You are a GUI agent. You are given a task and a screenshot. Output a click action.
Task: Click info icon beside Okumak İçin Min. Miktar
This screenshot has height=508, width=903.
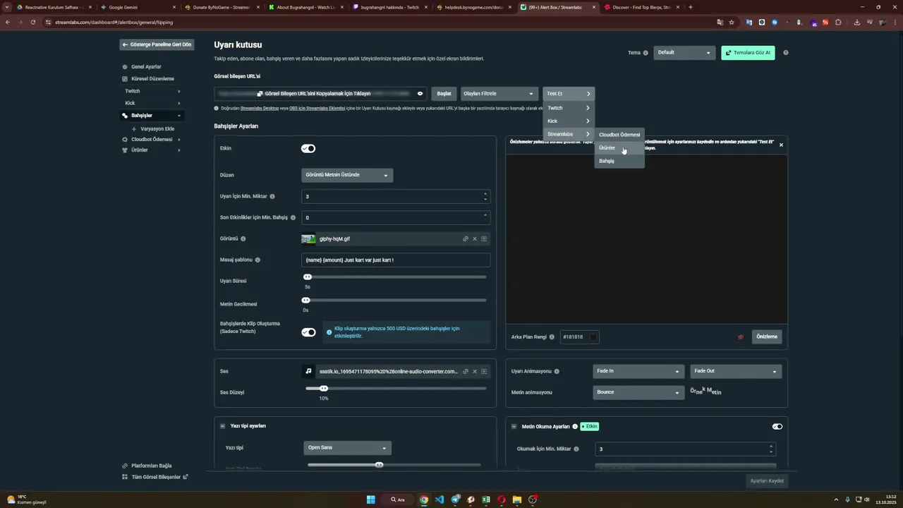pyautogui.click(x=576, y=449)
